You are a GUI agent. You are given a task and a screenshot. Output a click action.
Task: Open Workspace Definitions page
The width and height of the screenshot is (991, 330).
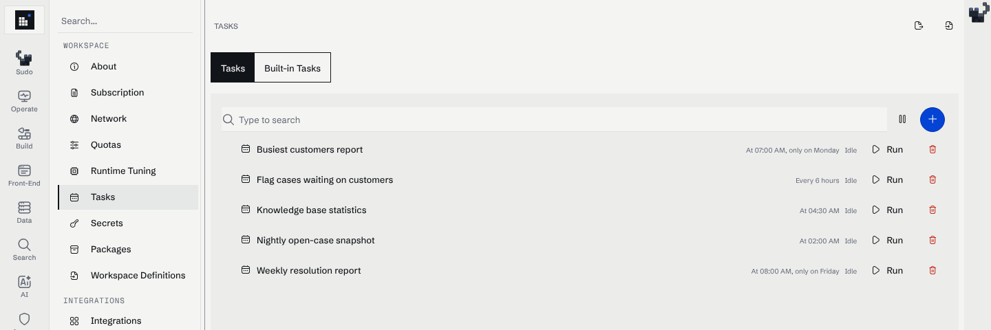click(x=128, y=276)
